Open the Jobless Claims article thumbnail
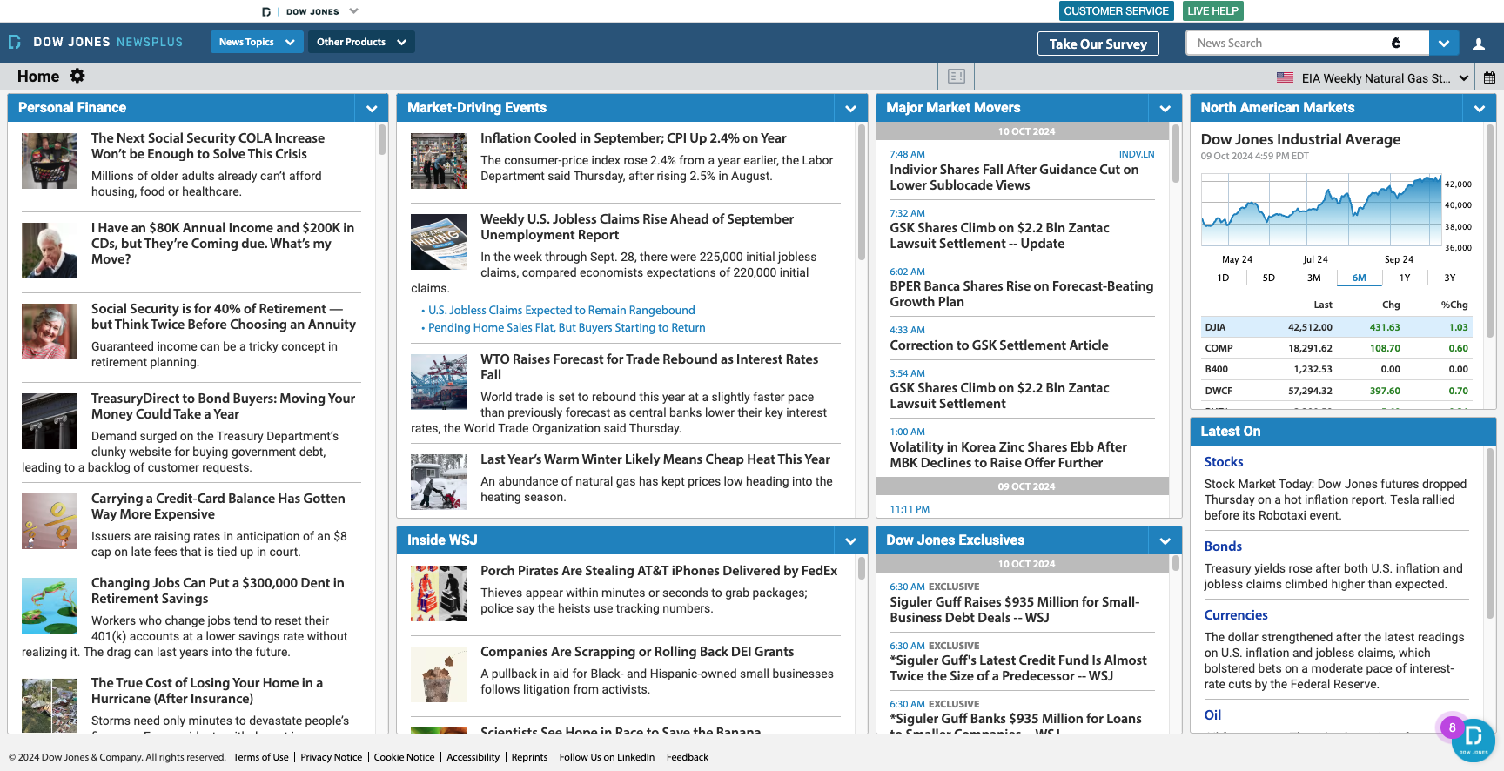 pos(439,242)
